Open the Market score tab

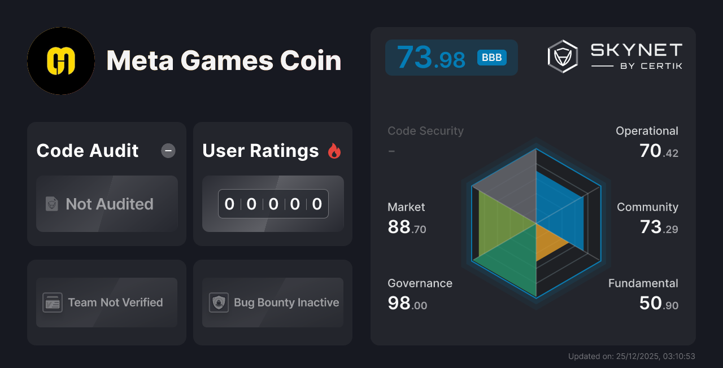point(407,217)
